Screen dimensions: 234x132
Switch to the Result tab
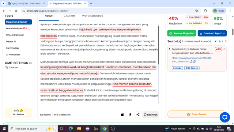49,16
